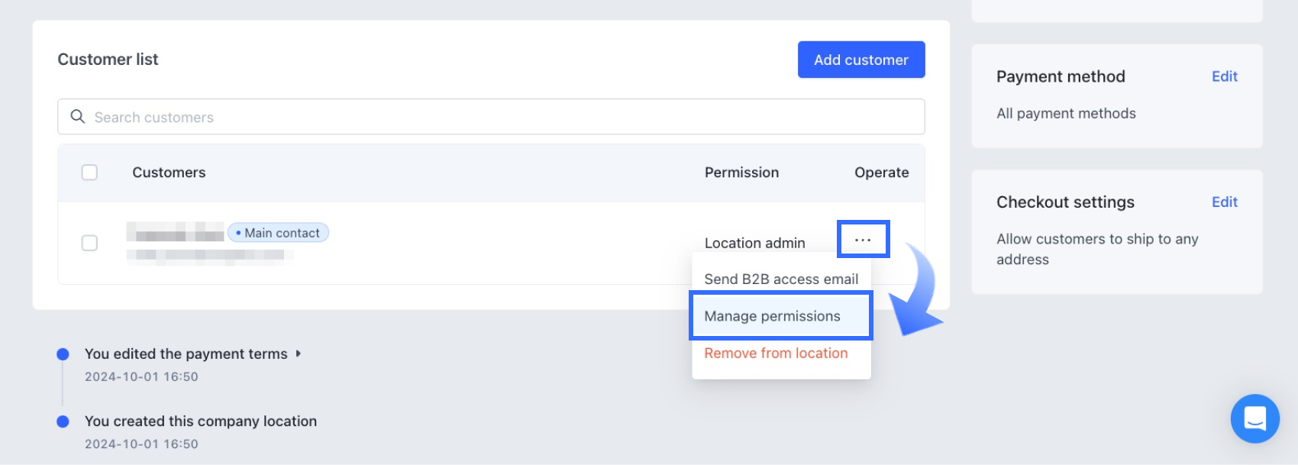Click the payment terms timeline dot
This screenshot has height=465, width=1298.
pyautogui.click(x=63, y=354)
